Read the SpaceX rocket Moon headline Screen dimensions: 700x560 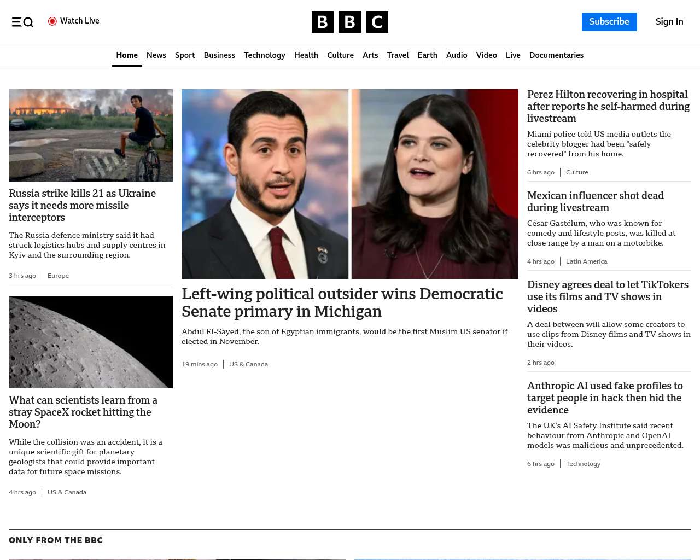83,412
